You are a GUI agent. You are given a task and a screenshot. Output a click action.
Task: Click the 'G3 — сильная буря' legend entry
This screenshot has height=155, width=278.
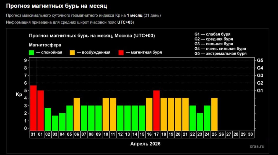[214, 44]
